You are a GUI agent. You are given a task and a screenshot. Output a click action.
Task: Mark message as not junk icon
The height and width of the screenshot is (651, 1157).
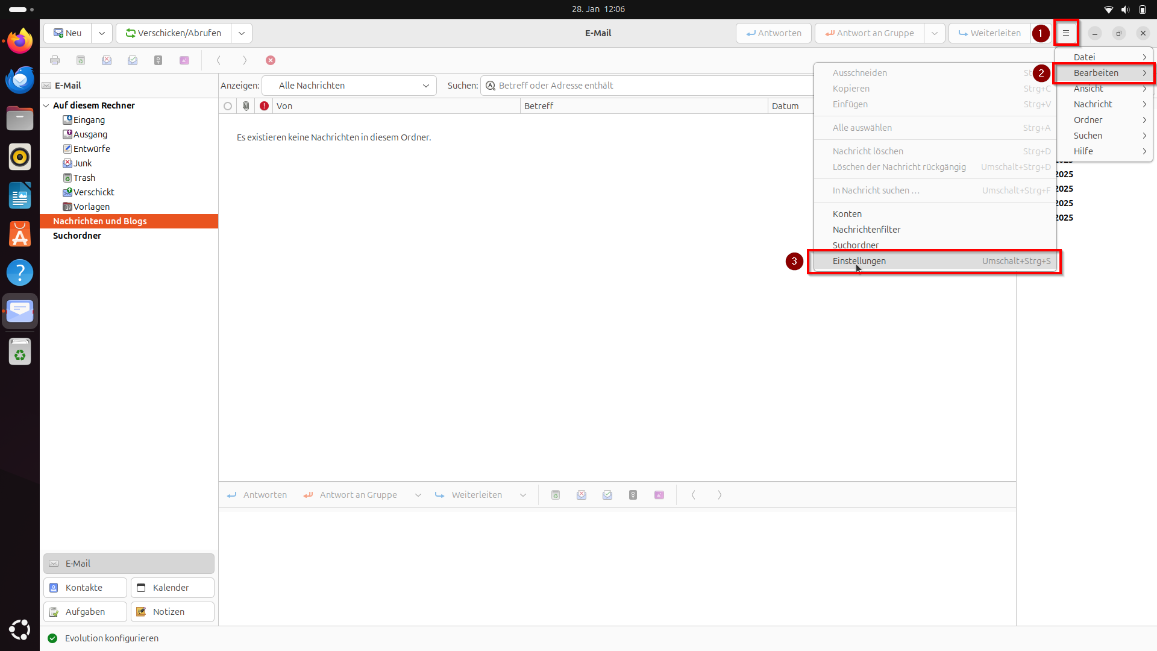(133, 60)
